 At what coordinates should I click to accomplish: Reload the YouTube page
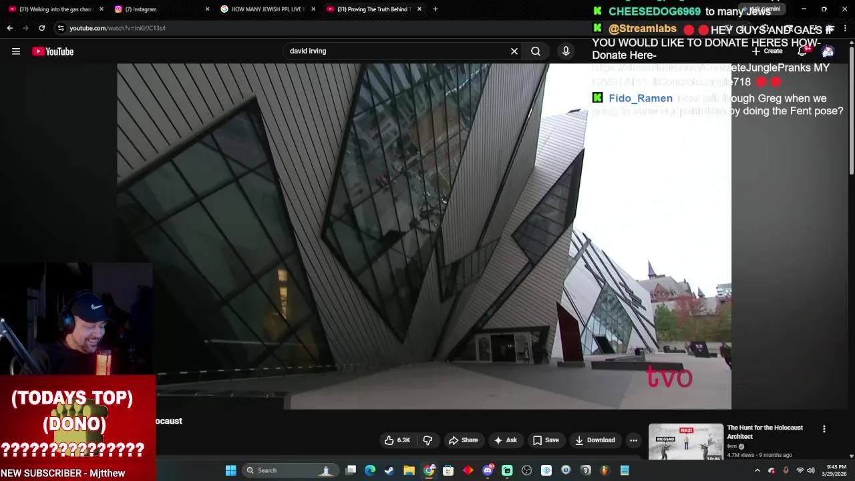(x=41, y=28)
